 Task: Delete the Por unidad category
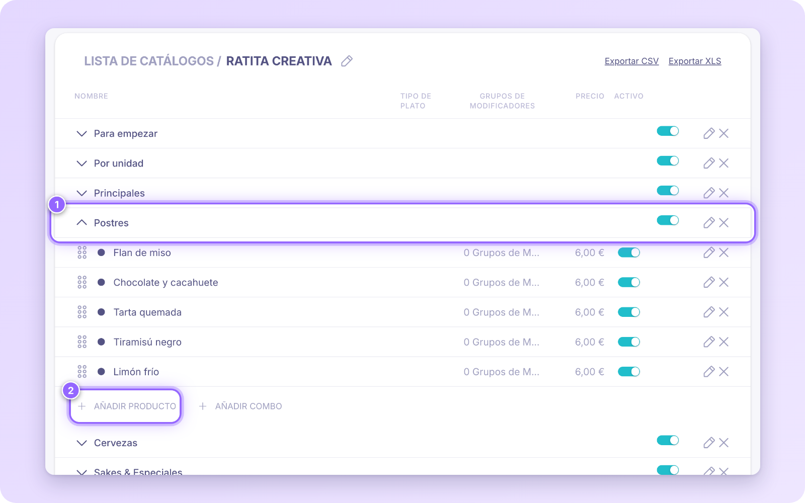point(723,163)
